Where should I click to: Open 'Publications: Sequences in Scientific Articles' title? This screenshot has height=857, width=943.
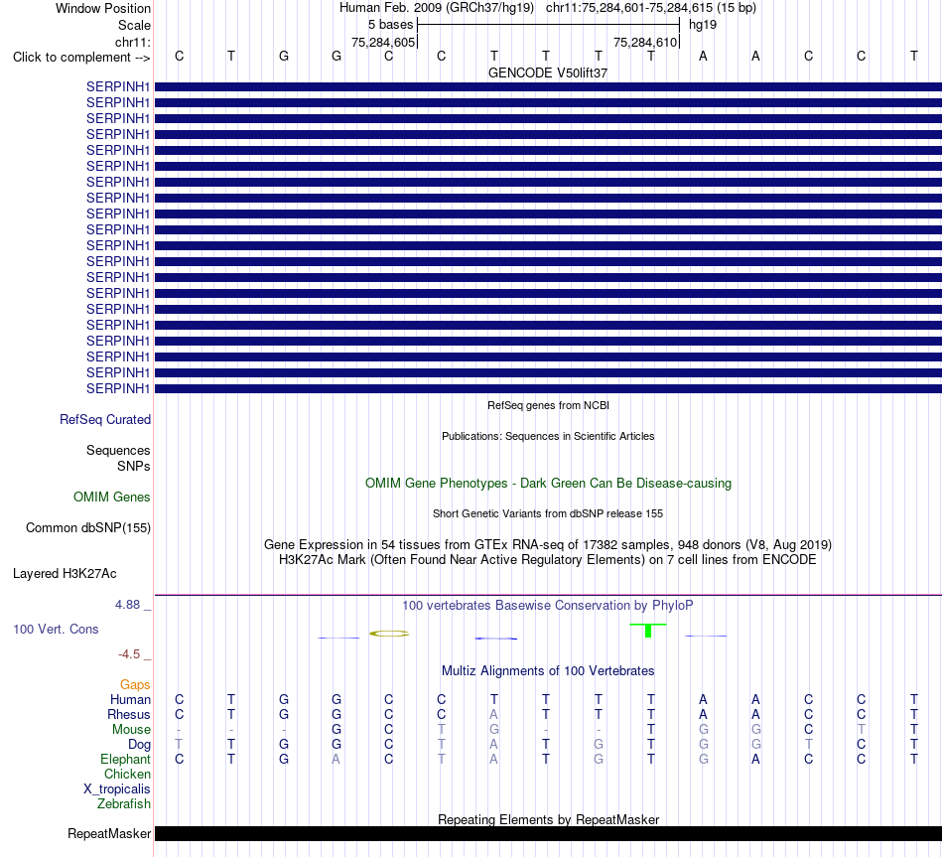click(x=548, y=436)
